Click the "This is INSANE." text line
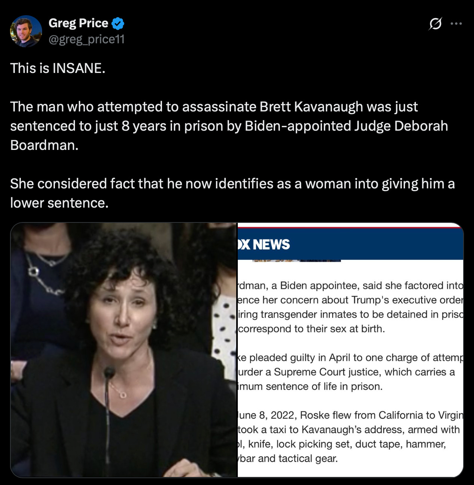 (58, 68)
